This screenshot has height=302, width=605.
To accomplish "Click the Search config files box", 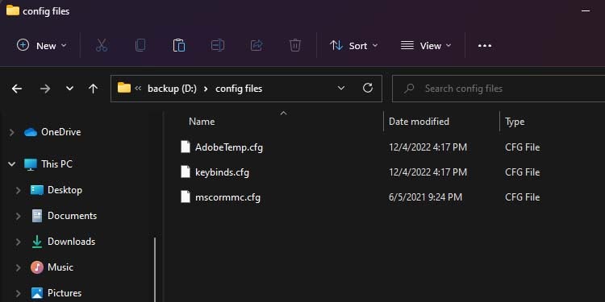I will 499,89.
